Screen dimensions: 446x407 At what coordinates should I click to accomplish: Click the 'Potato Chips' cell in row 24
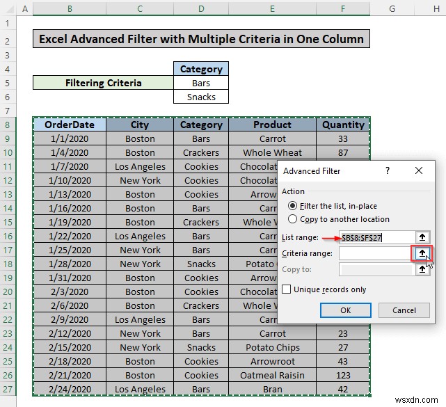[272, 347]
